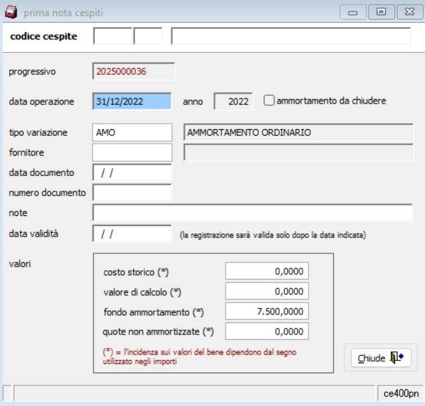Click the codice cespite label
Viewport: 425px width, 406px height.
[x=44, y=36]
